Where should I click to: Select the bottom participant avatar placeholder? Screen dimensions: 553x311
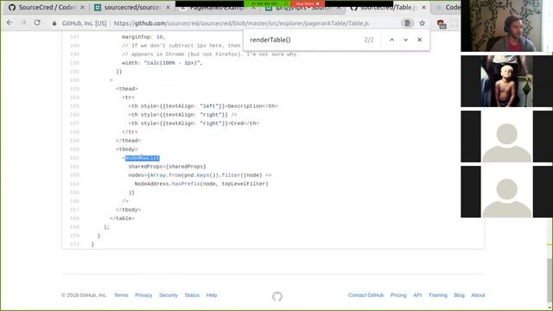click(506, 192)
